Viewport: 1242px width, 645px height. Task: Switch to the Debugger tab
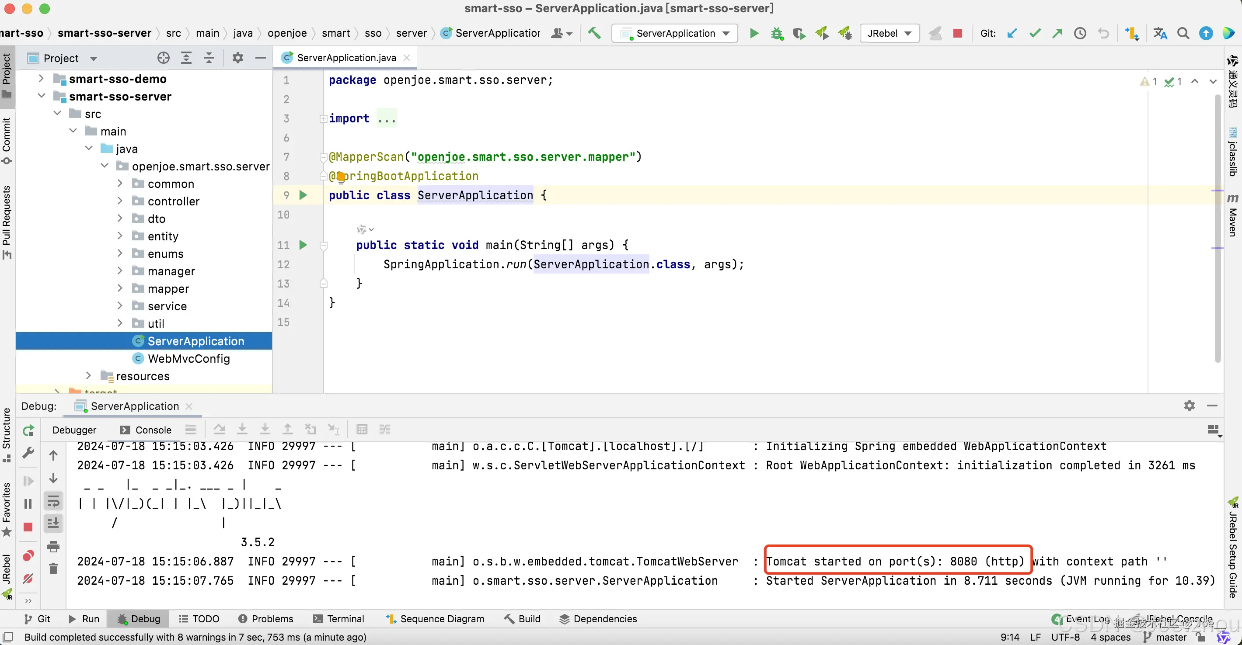[x=74, y=430]
